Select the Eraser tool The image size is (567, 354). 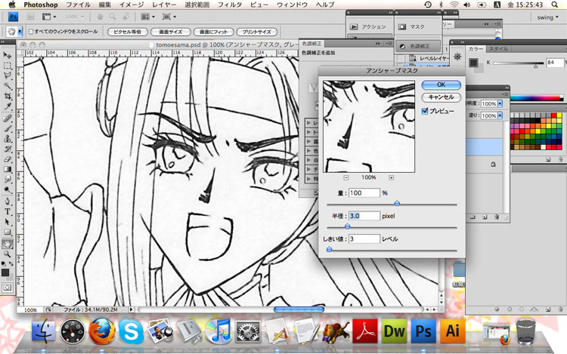[7, 159]
